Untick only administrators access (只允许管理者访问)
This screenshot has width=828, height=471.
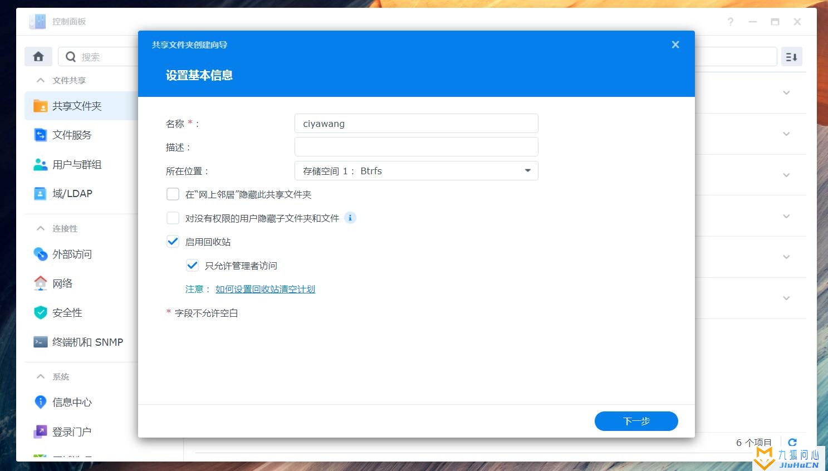pyautogui.click(x=192, y=265)
